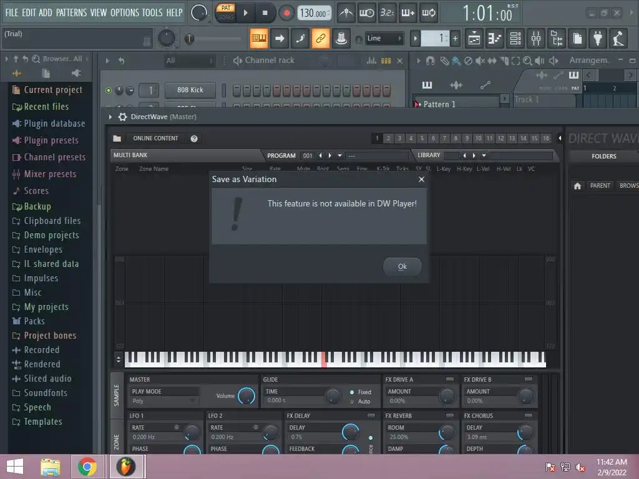Open the Browser view tree icon
This screenshot has width=639, height=479.
[x=557, y=39]
